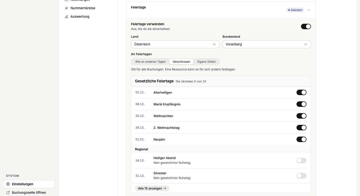Click the Gesetzliche Feiertage heading
This screenshot has height=196, width=360.
(154, 81)
